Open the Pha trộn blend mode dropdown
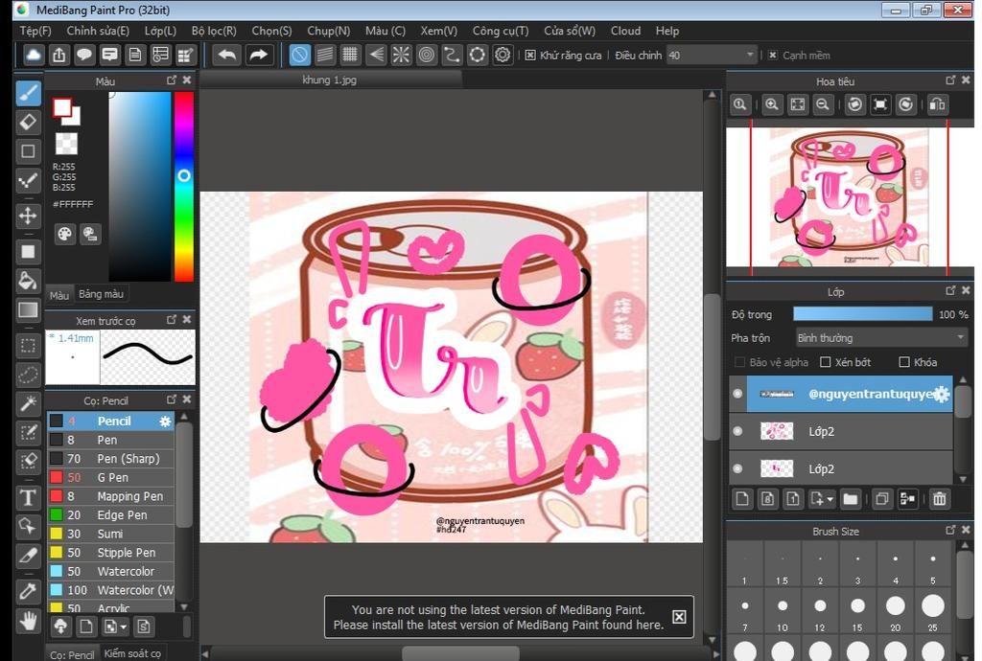 click(881, 338)
